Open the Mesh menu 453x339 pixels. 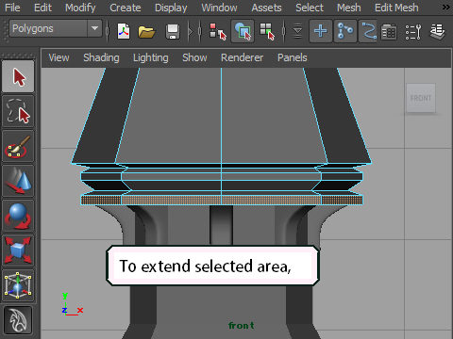pos(349,8)
